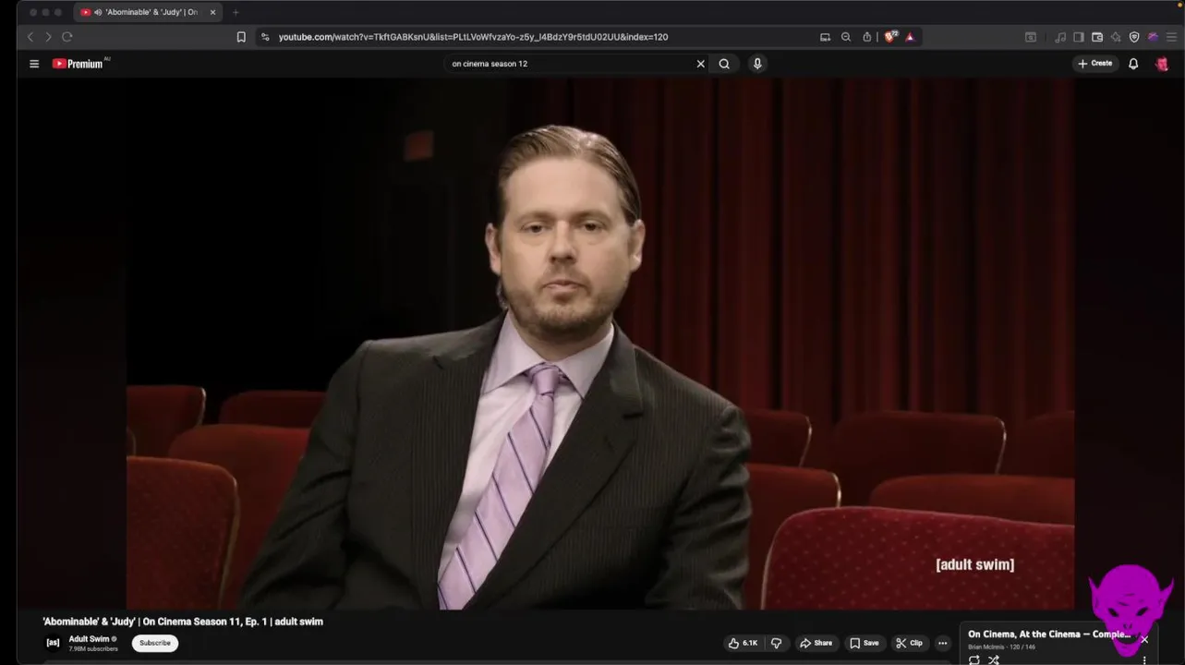Toggle the browser sidebar panel icon
Viewport: 1185px width, 665px height.
pos(1078,37)
